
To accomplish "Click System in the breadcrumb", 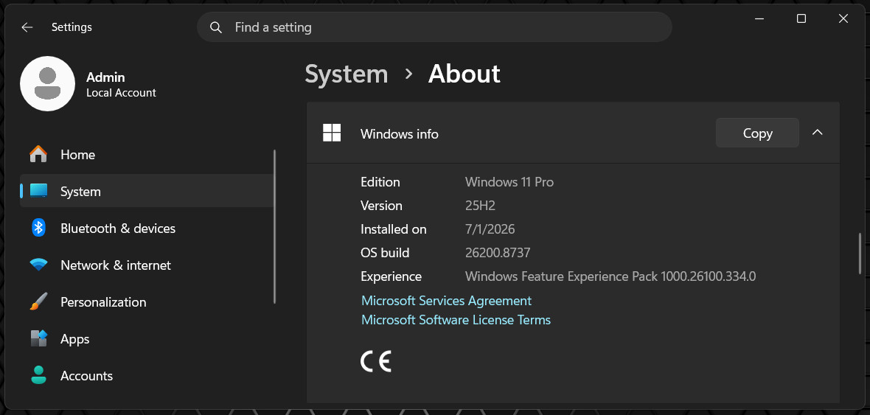I will click(347, 74).
